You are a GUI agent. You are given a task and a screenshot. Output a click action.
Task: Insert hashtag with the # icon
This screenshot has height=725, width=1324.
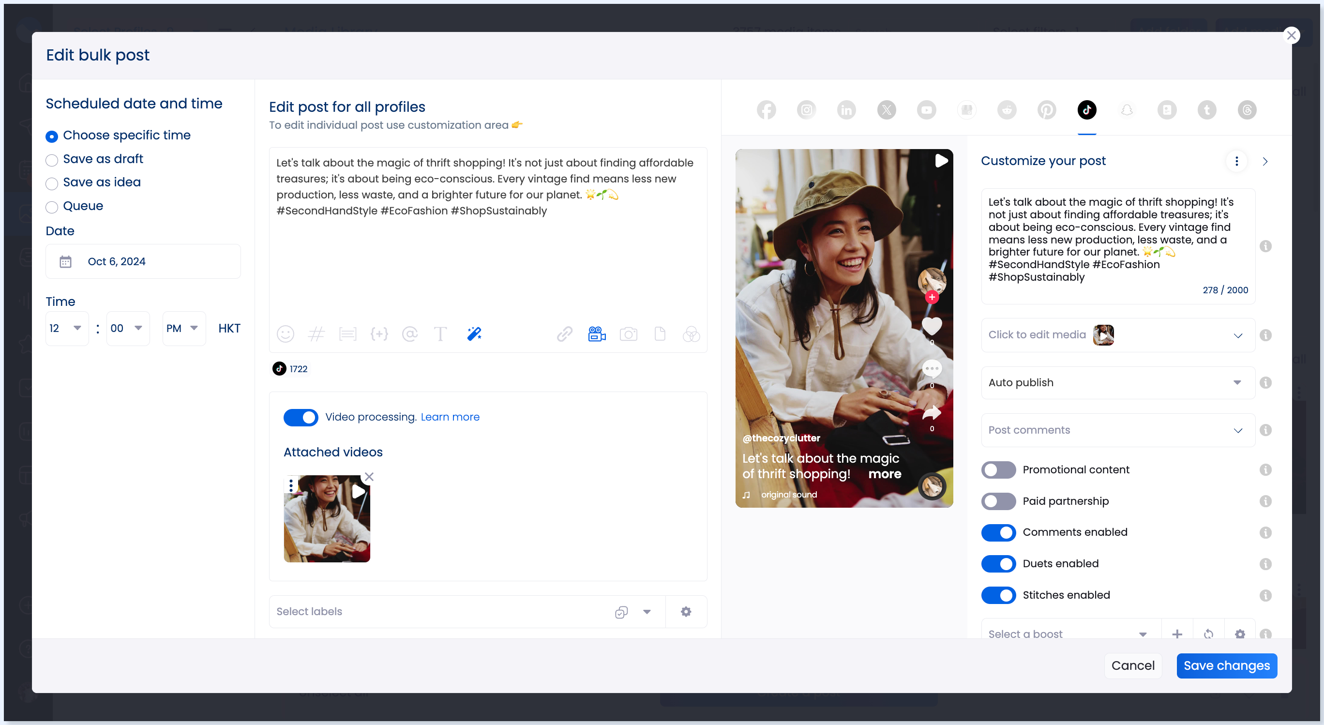[x=316, y=334]
